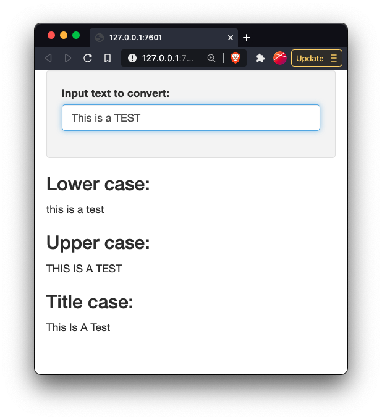Open the profile avatar menu

click(x=280, y=58)
